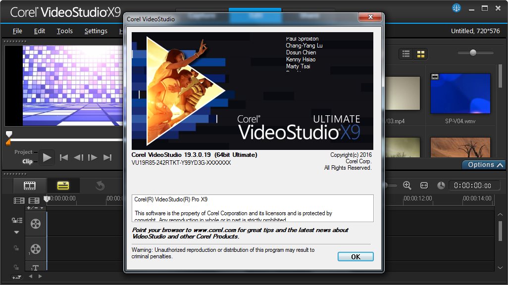Open the project duration clock icon

pos(441,185)
